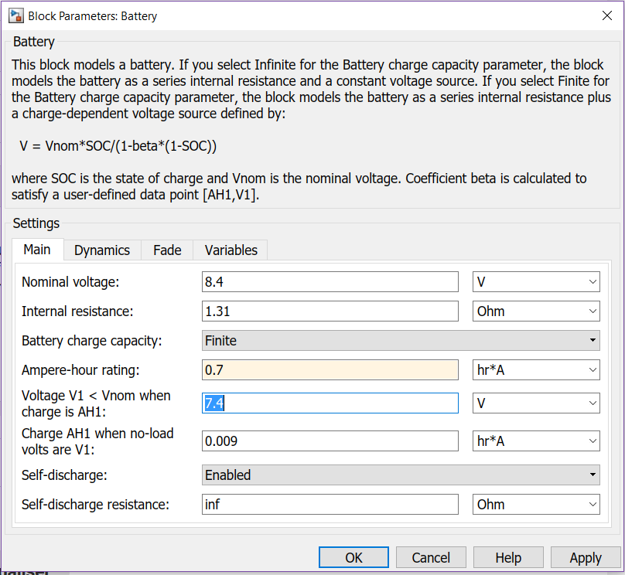Edit the Internal resistance value field
Image resolution: width=625 pixels, height=575 pixels.
tap(330, 311)
